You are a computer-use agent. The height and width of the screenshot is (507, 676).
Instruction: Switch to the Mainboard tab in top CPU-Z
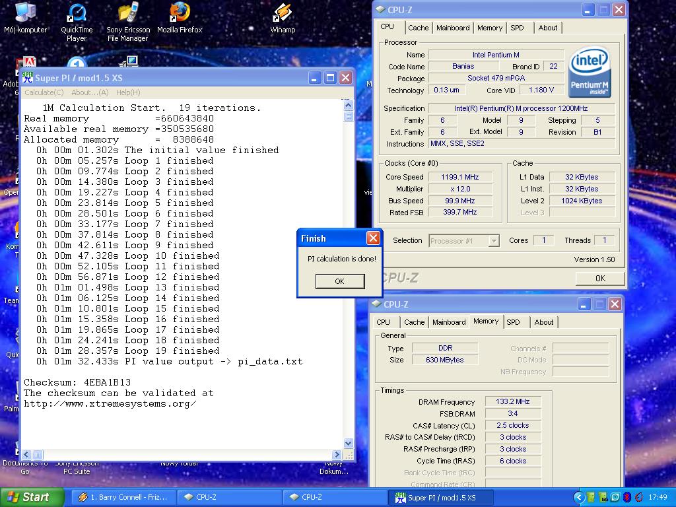pos(453,28)
